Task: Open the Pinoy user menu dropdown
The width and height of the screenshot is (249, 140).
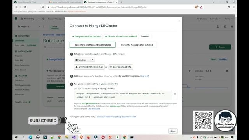Action: [x=228, y=19]
